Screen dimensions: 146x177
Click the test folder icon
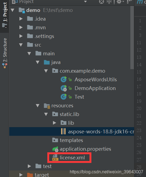point(38,166)
